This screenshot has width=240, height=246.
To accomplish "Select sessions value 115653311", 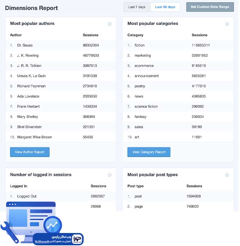I will coord(201,45).
